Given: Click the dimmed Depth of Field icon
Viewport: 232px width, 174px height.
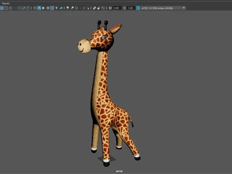Looking at the screenshot, I should click(81, 8).
